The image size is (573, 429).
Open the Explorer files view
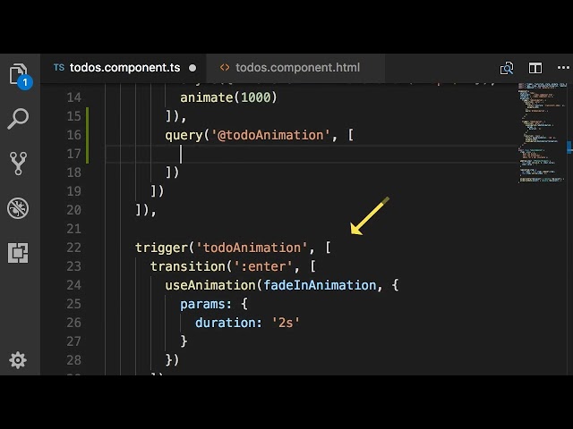tap(19, 75)
